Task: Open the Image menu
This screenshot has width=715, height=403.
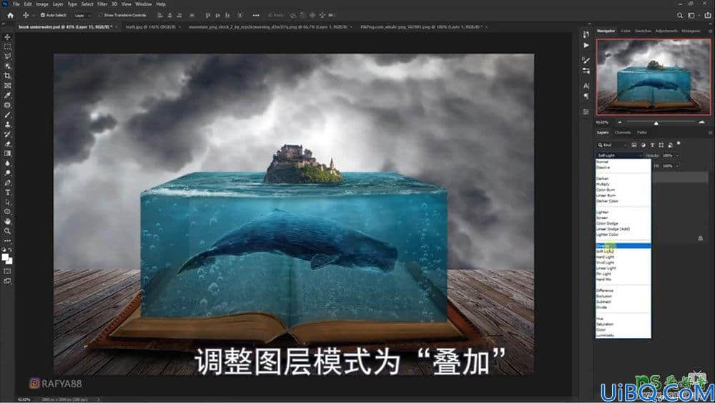Action: 42,4
